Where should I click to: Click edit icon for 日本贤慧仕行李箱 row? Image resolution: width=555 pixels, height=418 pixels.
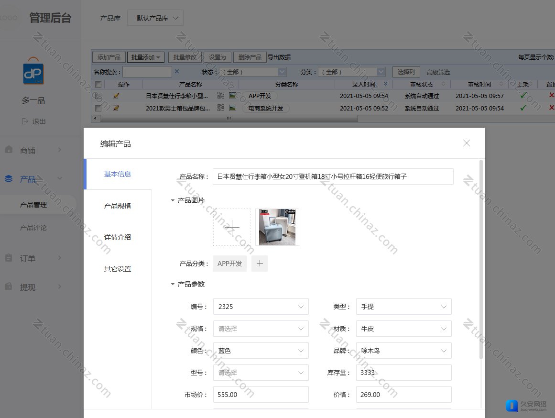coord(116,96)
